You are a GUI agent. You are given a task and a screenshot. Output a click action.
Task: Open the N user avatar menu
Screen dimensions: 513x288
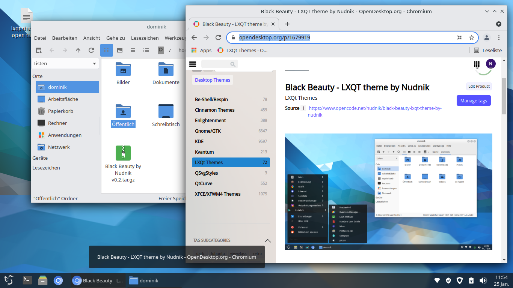(491, 64)
